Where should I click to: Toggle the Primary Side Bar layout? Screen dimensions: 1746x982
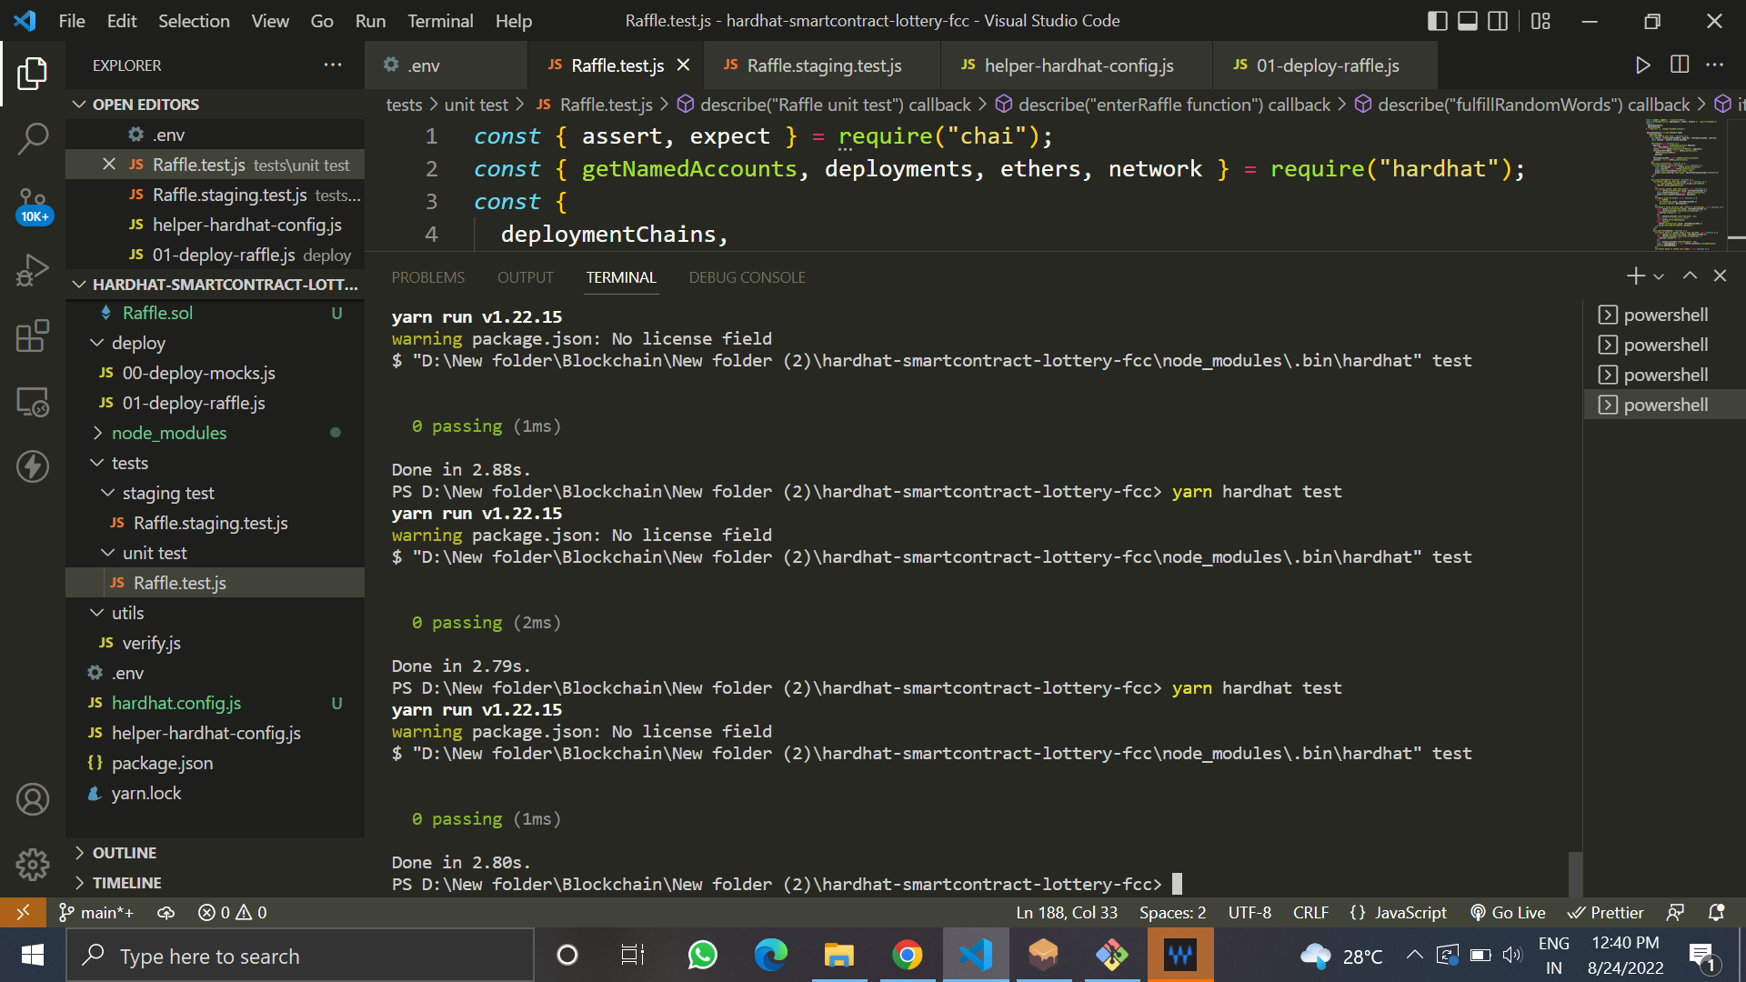click(1438, 21)
